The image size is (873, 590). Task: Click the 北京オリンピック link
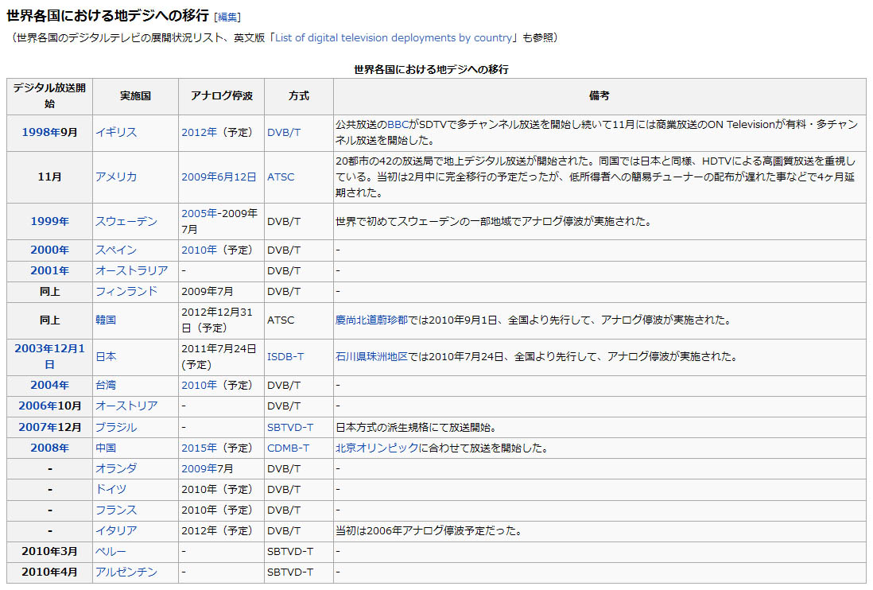point(377,448)
